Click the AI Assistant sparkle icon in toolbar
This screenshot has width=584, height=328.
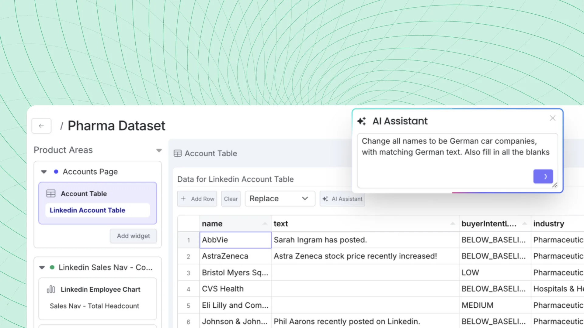[x=325, y=199]
